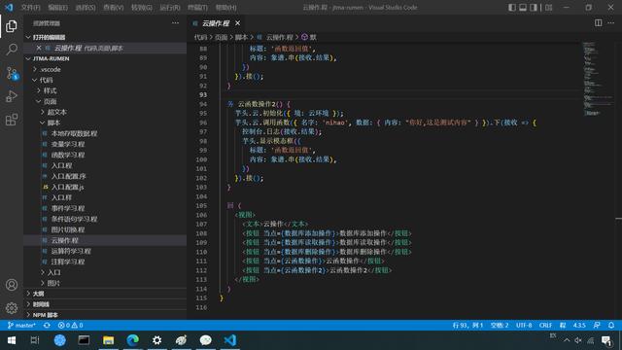Close the 云操作.程 editor tab
The width and height of the screenshot is (622, 350).
pyautogui.click(x=237, y=23)
